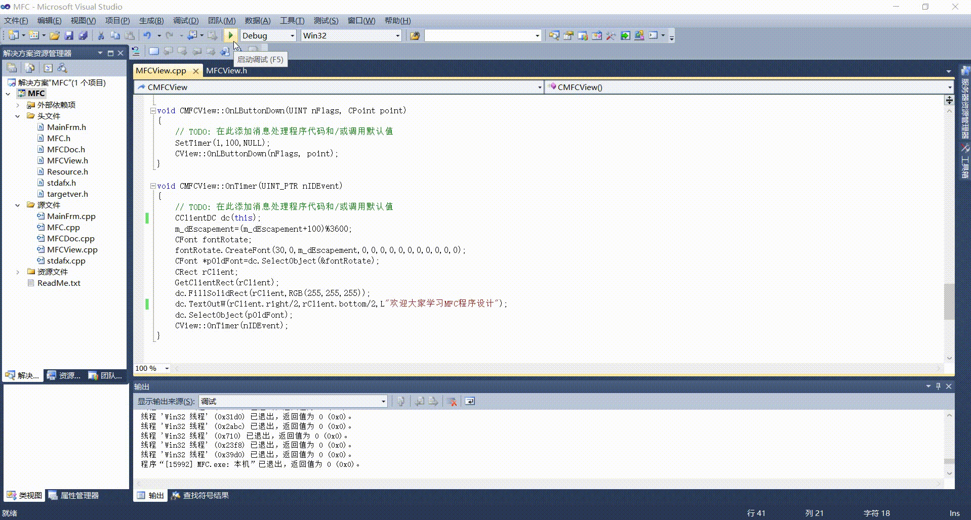The height and width of the screenshot is (520, 971).
Task: Toggle auto-hide pin on the Output panel
Action: 938,386
